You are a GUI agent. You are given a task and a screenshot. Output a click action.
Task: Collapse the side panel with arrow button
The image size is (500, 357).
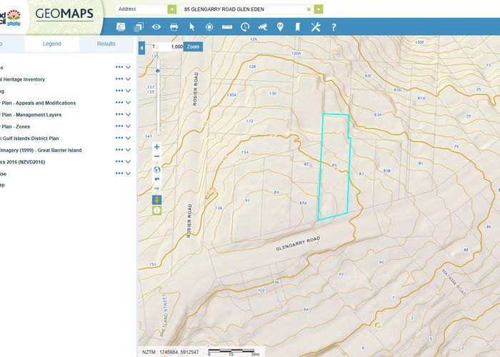[141, 49]
